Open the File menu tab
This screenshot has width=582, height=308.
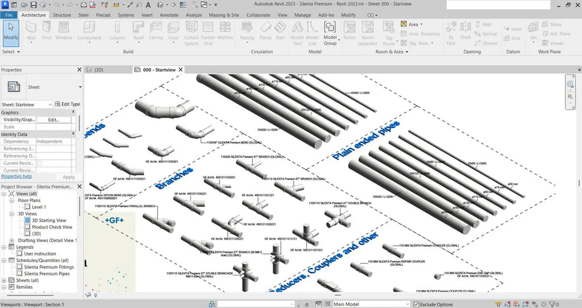(9, 15)
